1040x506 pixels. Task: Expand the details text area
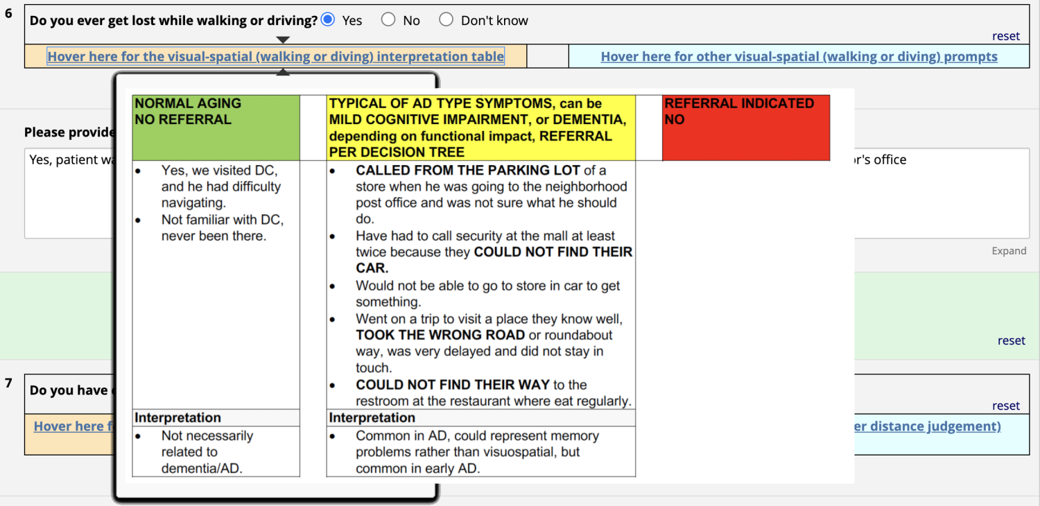[1009, 251]
